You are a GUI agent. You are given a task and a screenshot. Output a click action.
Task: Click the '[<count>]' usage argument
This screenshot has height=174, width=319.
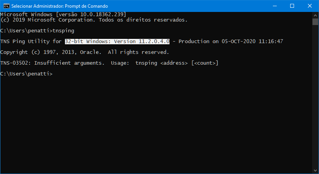click(205, 63)
